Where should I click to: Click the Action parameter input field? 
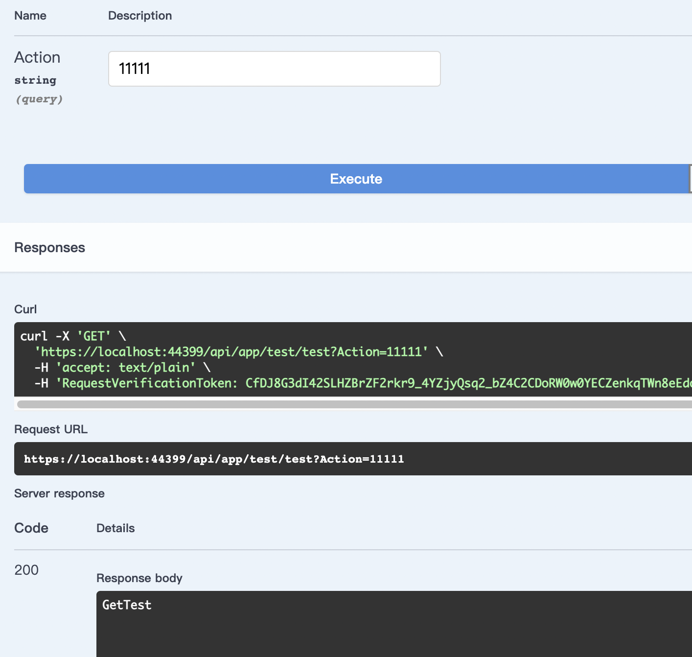click(274, 69)
